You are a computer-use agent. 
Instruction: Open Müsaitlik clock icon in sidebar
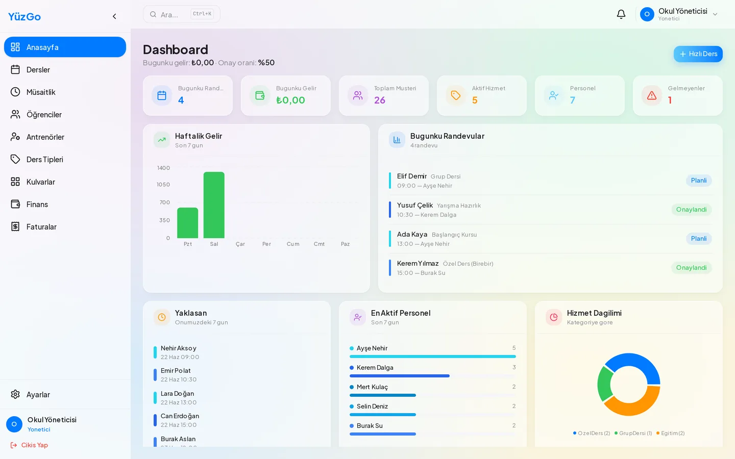[15, 92]
